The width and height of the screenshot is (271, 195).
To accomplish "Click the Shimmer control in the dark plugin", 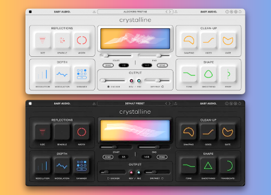I will (81, 166).
